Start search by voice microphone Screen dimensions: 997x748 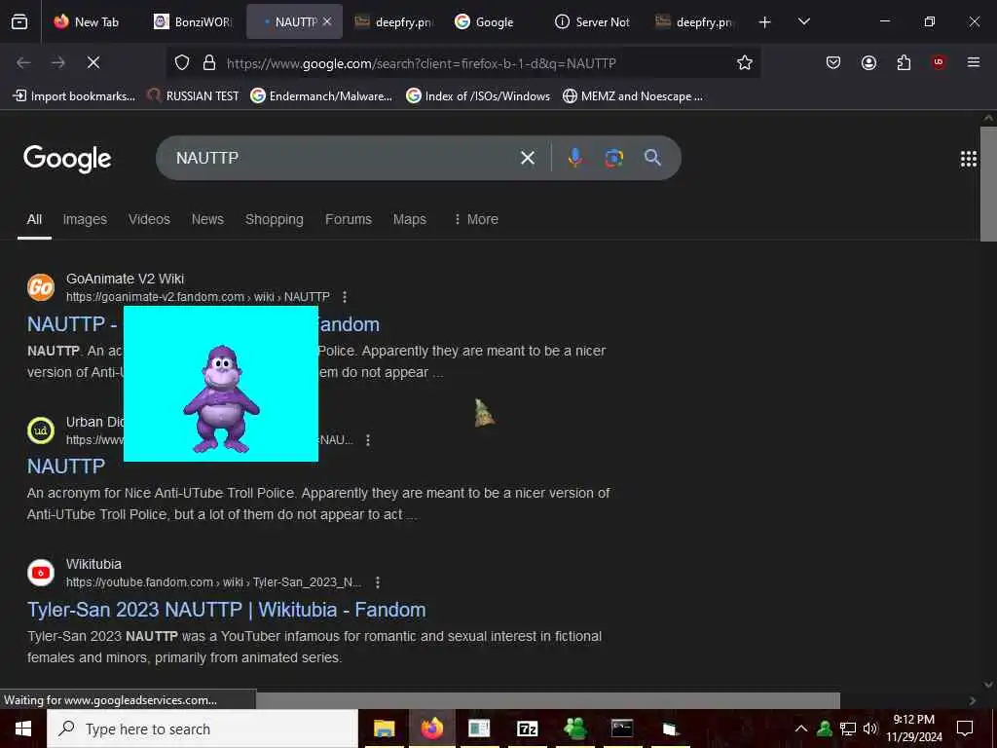tap(574, 158)
